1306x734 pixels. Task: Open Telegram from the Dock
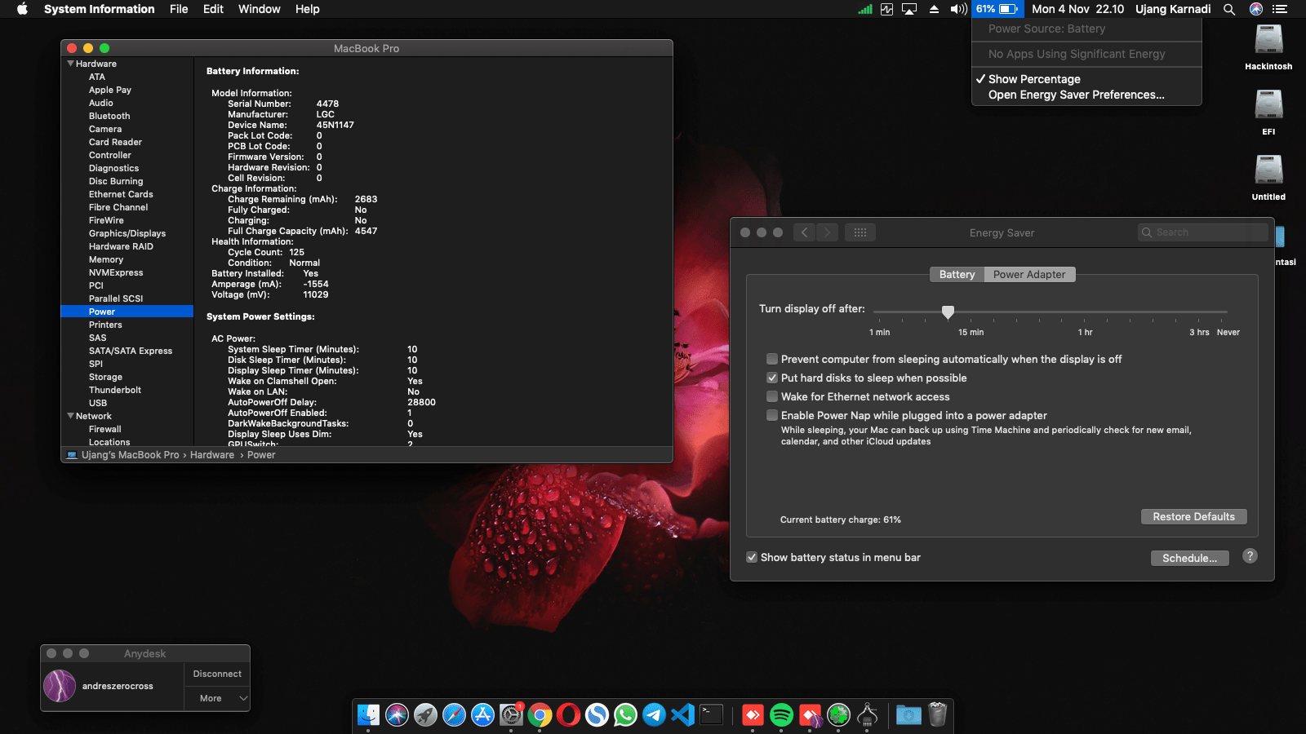653,715
